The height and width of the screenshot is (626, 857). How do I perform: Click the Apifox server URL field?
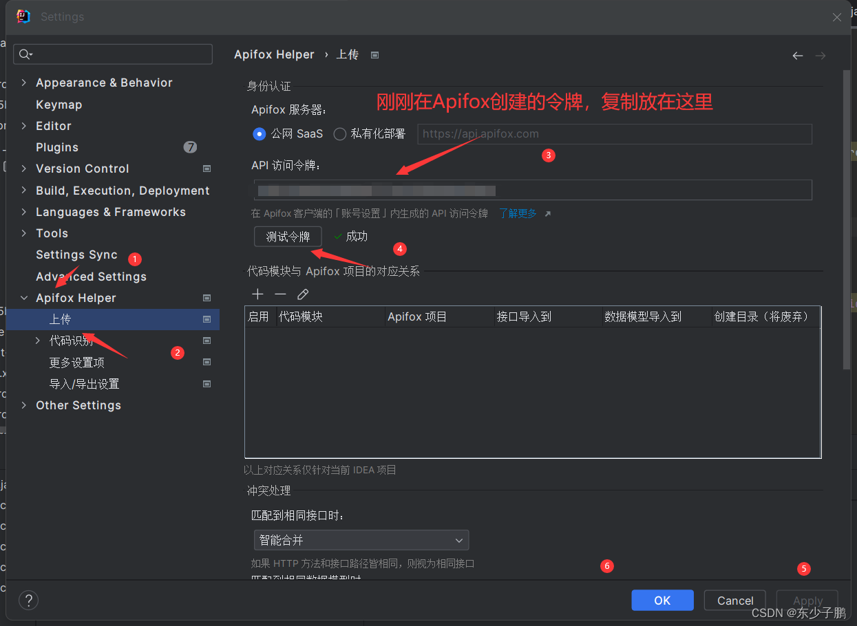coord(615,134)
